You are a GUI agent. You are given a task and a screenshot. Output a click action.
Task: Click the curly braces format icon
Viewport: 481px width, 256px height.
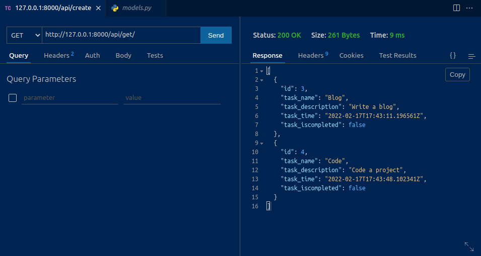(x=452, y=56)
